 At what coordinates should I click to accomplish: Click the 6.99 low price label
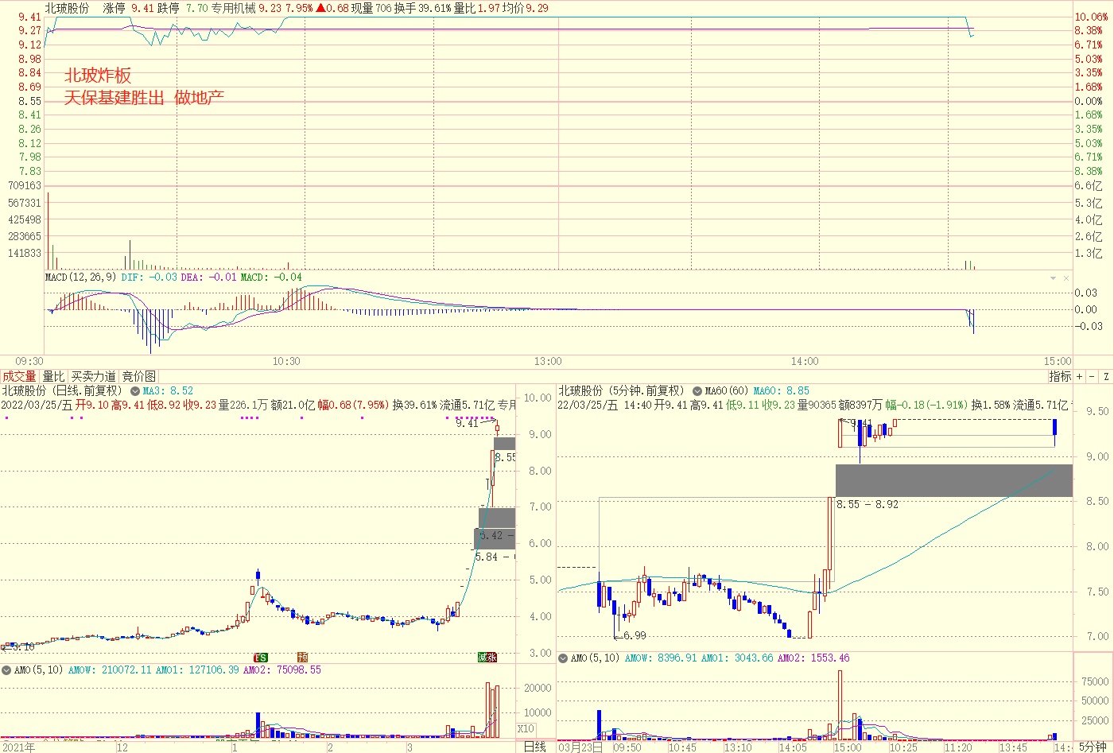tap(635, 635)
